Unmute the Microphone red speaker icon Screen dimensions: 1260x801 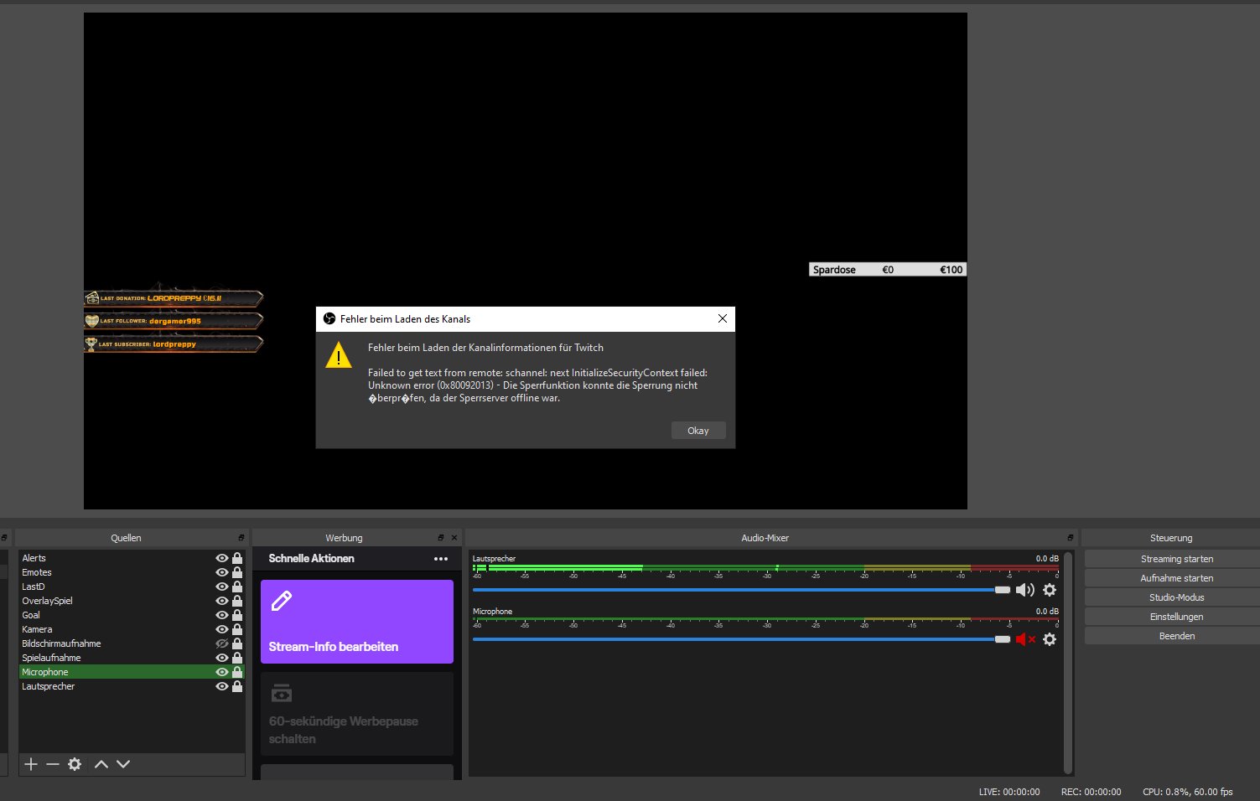click(x=1025, y=639)
